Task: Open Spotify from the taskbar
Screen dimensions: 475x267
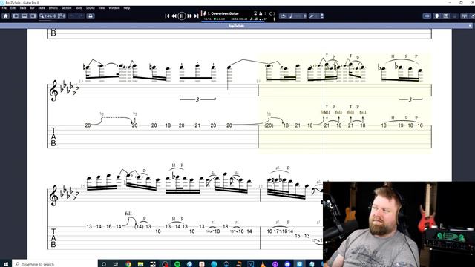Action: click(x=177, y=264)
